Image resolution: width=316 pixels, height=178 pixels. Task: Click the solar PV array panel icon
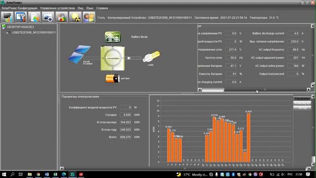(79, 54)
